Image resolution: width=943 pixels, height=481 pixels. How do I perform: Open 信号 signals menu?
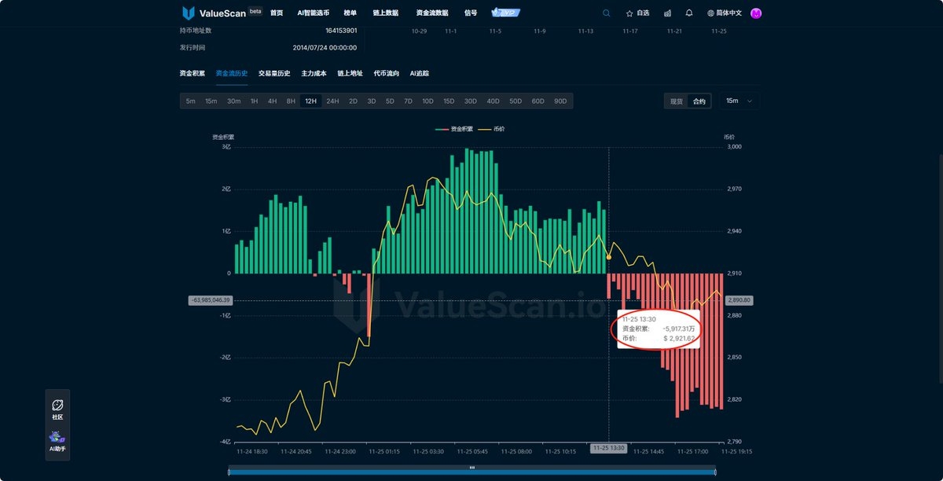click(x=471, y=13)
